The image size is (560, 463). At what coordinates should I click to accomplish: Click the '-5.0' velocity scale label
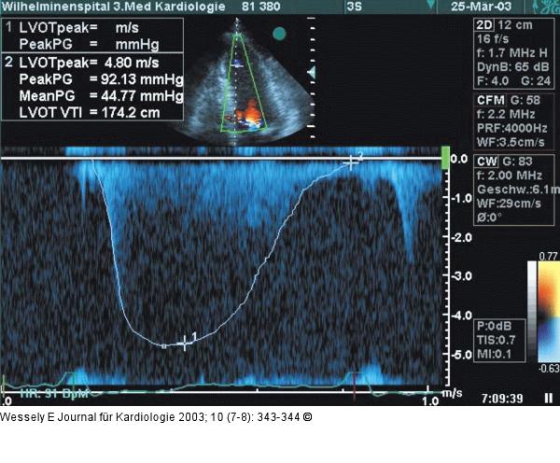(x=461, y=355)
